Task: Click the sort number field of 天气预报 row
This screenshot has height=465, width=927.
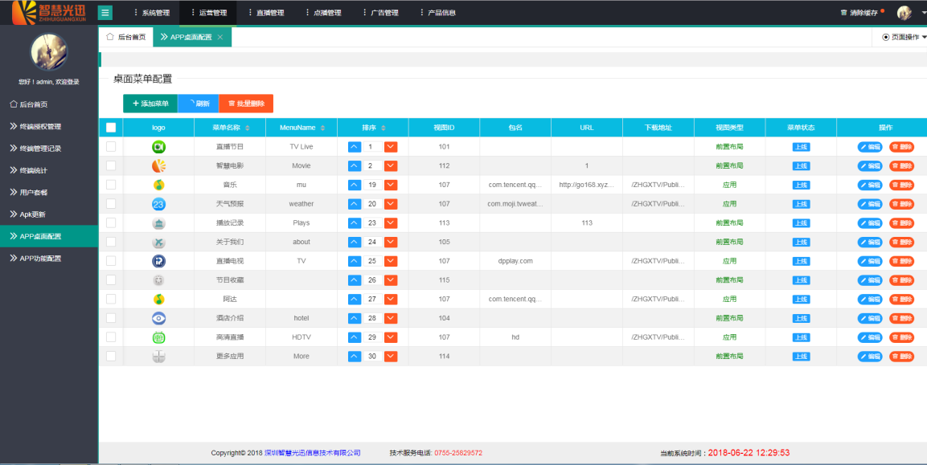Action: tap(372, 204)
